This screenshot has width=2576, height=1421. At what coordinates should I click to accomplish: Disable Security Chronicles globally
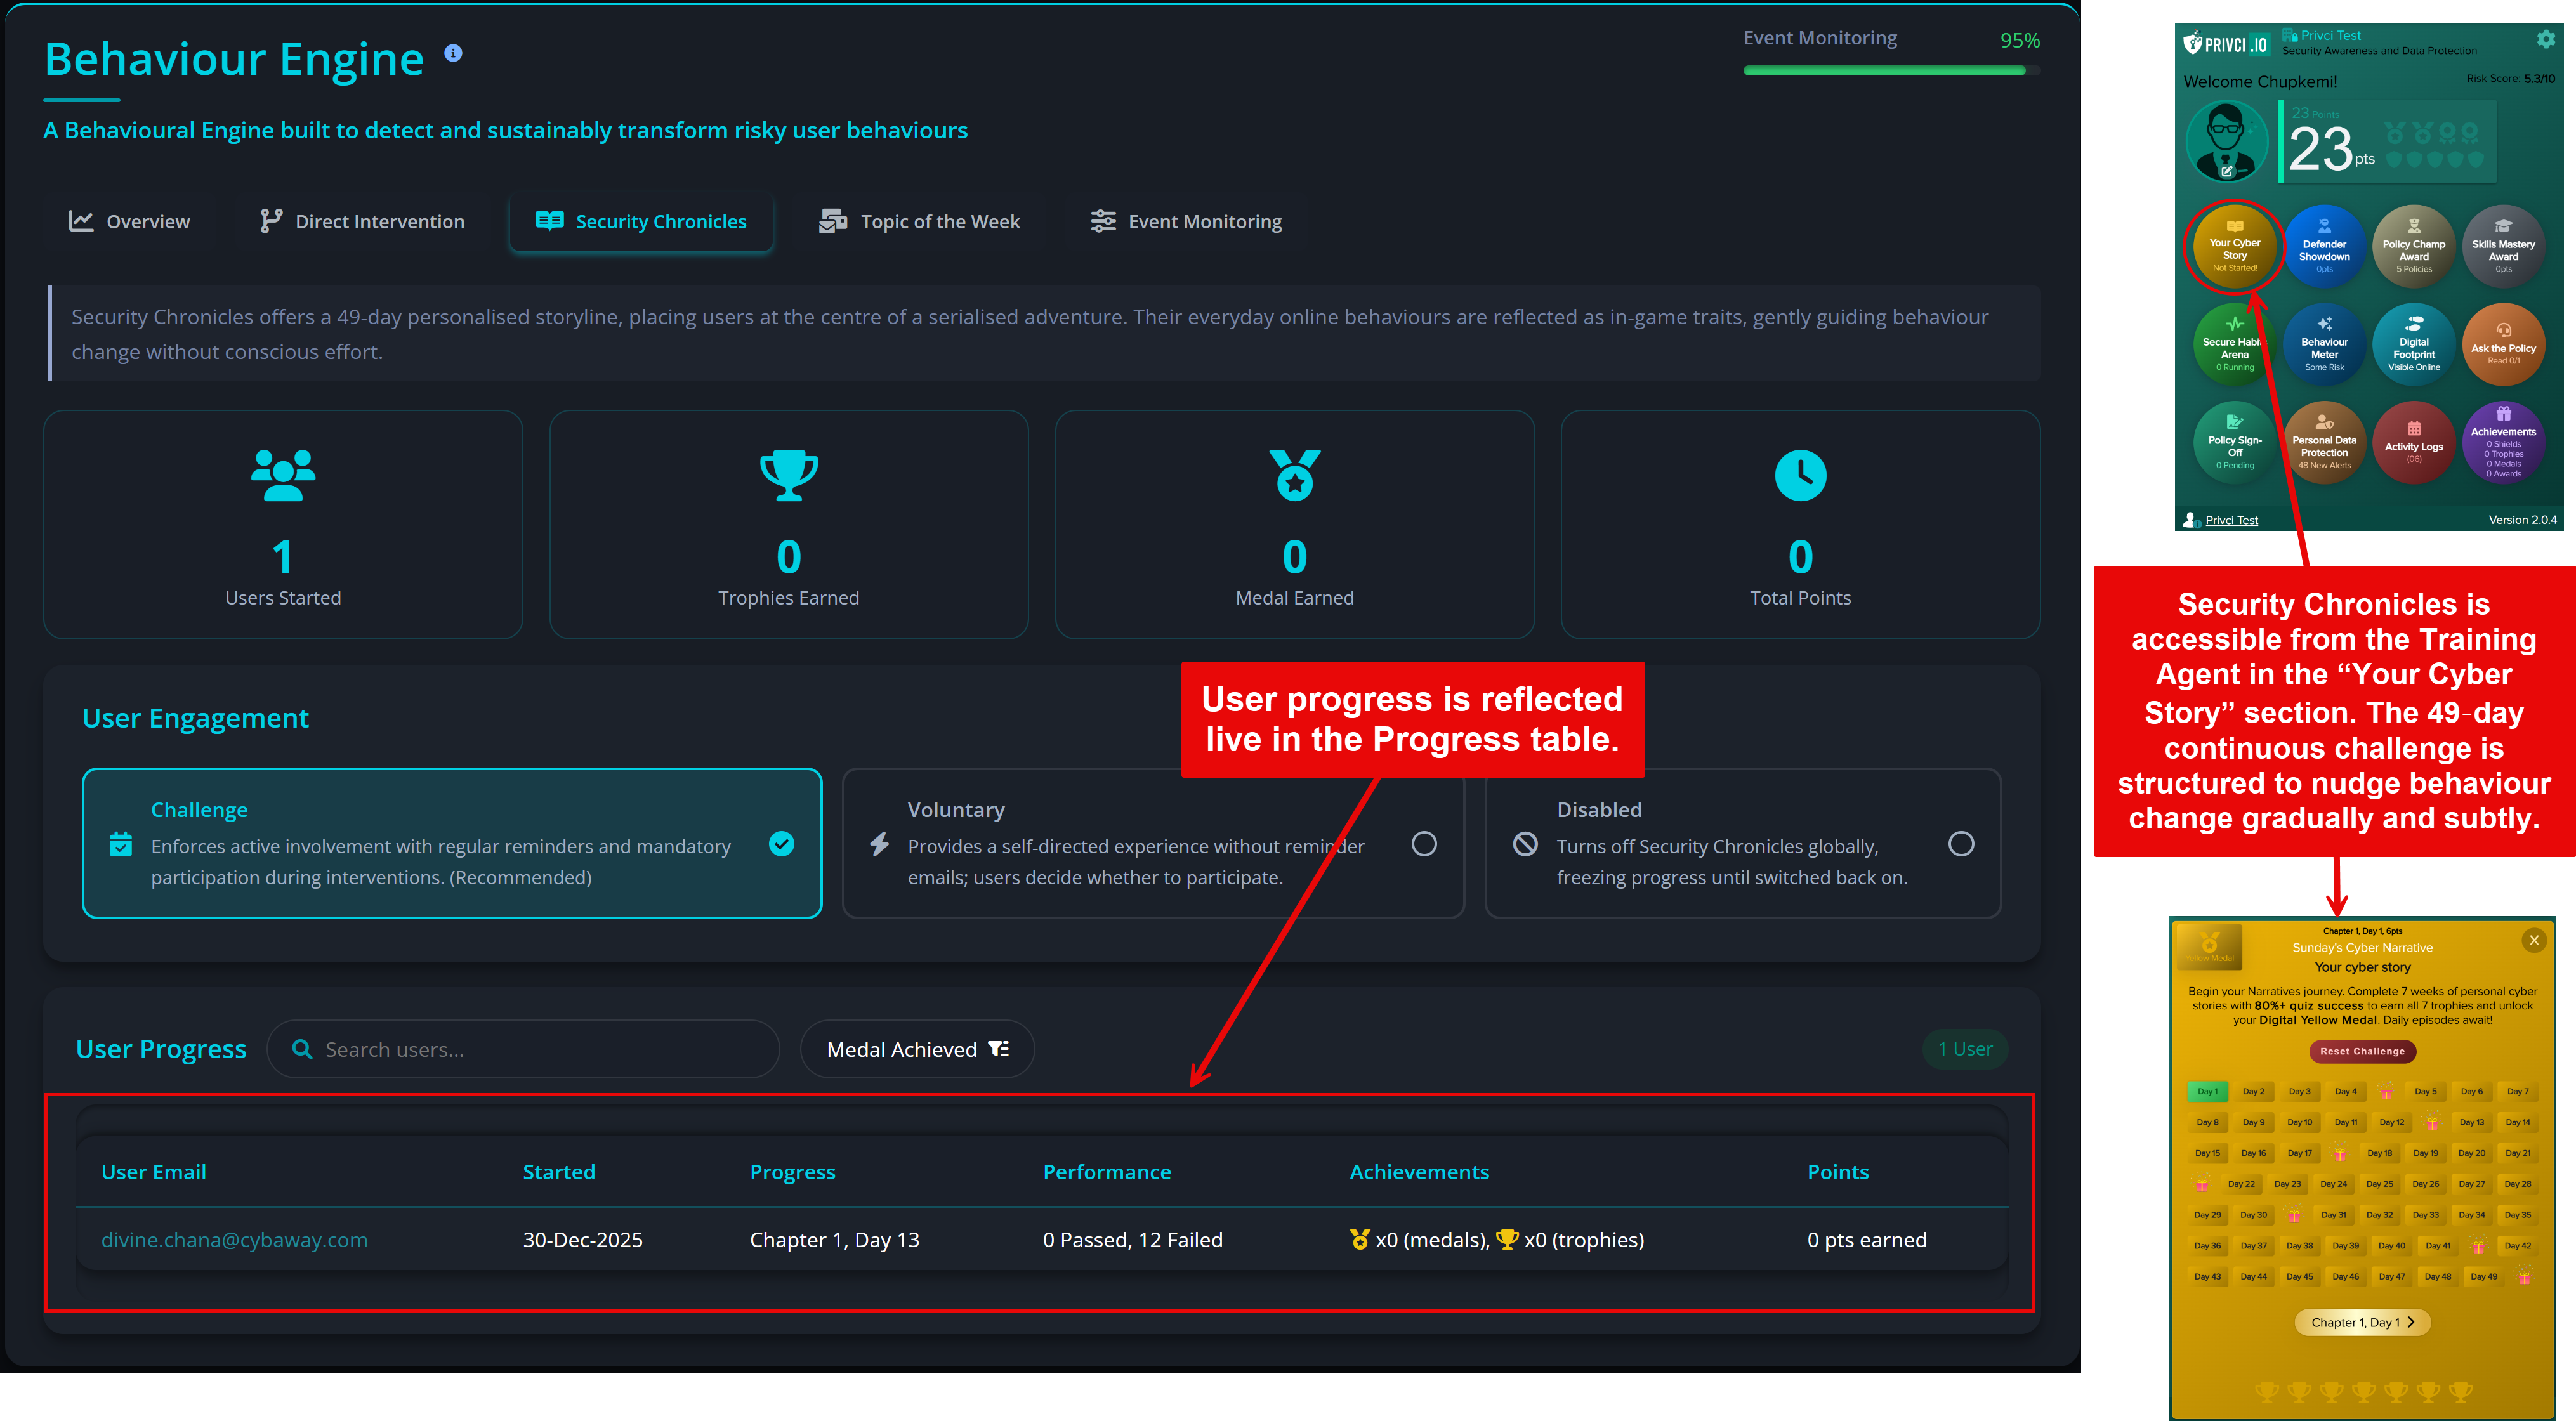pos(1962,844)
